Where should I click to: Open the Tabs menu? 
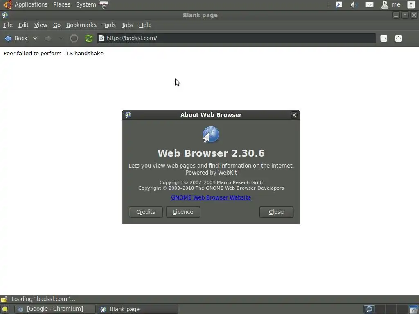point(127,25)
